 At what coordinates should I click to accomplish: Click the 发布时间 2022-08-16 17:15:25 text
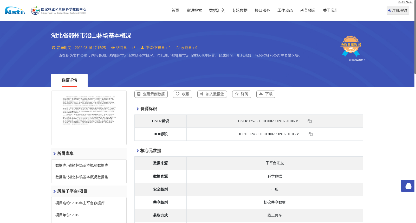(81, 48)
